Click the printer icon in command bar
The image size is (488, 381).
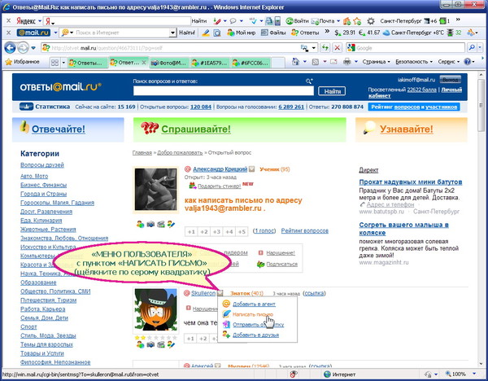[x=347, y=62]
